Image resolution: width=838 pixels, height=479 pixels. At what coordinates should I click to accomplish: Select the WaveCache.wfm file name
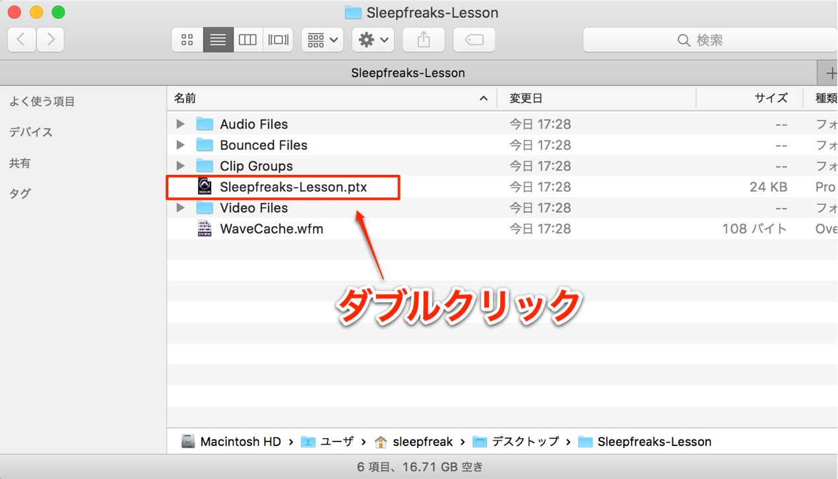coord(272,229)
